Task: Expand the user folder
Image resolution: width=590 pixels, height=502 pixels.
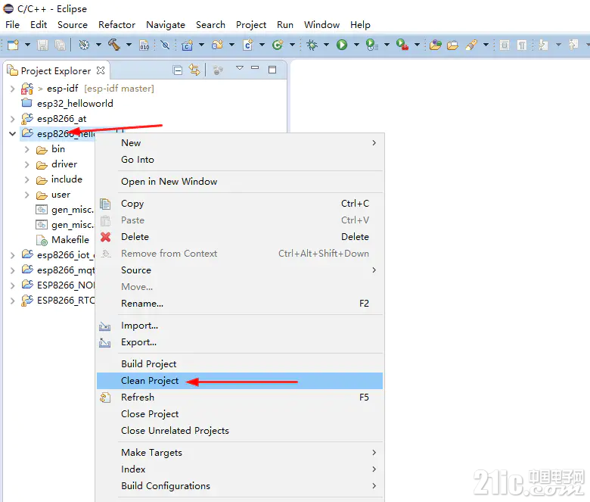Action: (x=26, y=195)
